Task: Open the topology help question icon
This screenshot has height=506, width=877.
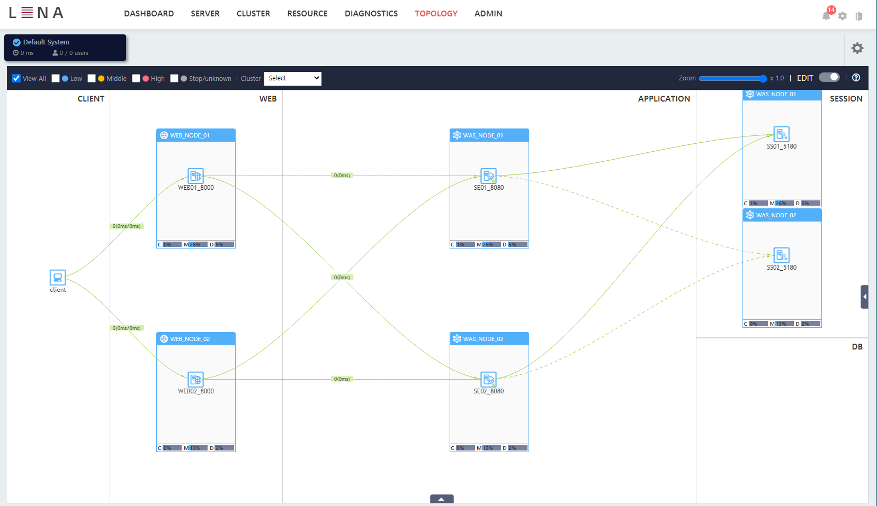Action: coord(856,78)
